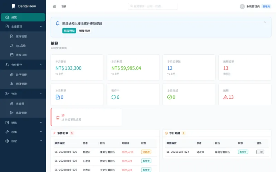
Task: Click the DentalFlow tooth logo icon
Action: (13, 6)
